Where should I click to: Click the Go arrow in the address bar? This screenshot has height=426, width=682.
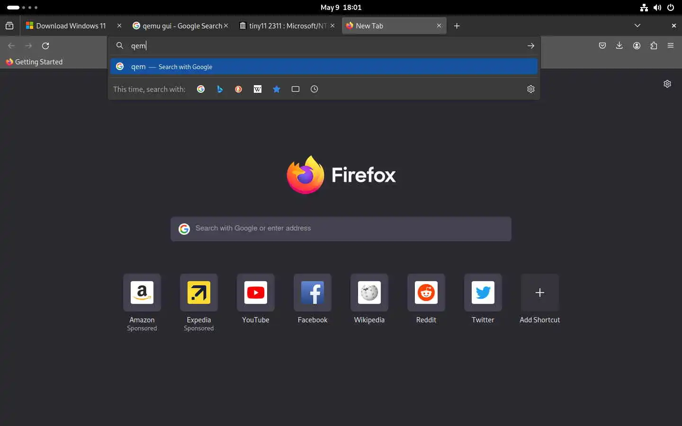click(531, 46)
